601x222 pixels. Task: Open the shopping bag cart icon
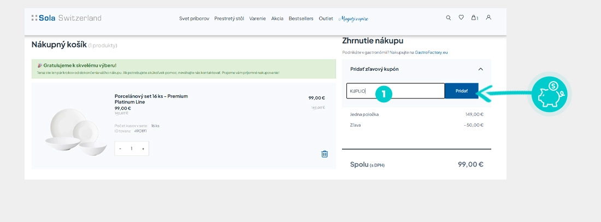click(474, 18)
